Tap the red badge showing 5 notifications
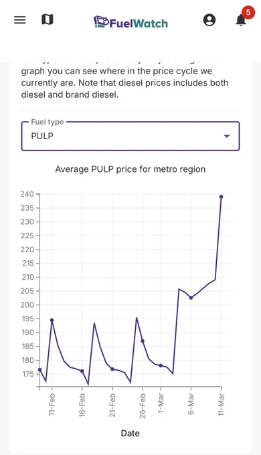Image resolution: width=261 pixels, height=455 pixels. click(x=248, y=12)
